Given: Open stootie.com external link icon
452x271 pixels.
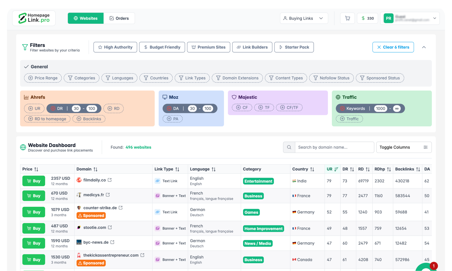Looking at the screenshot, I should [110, 227].
